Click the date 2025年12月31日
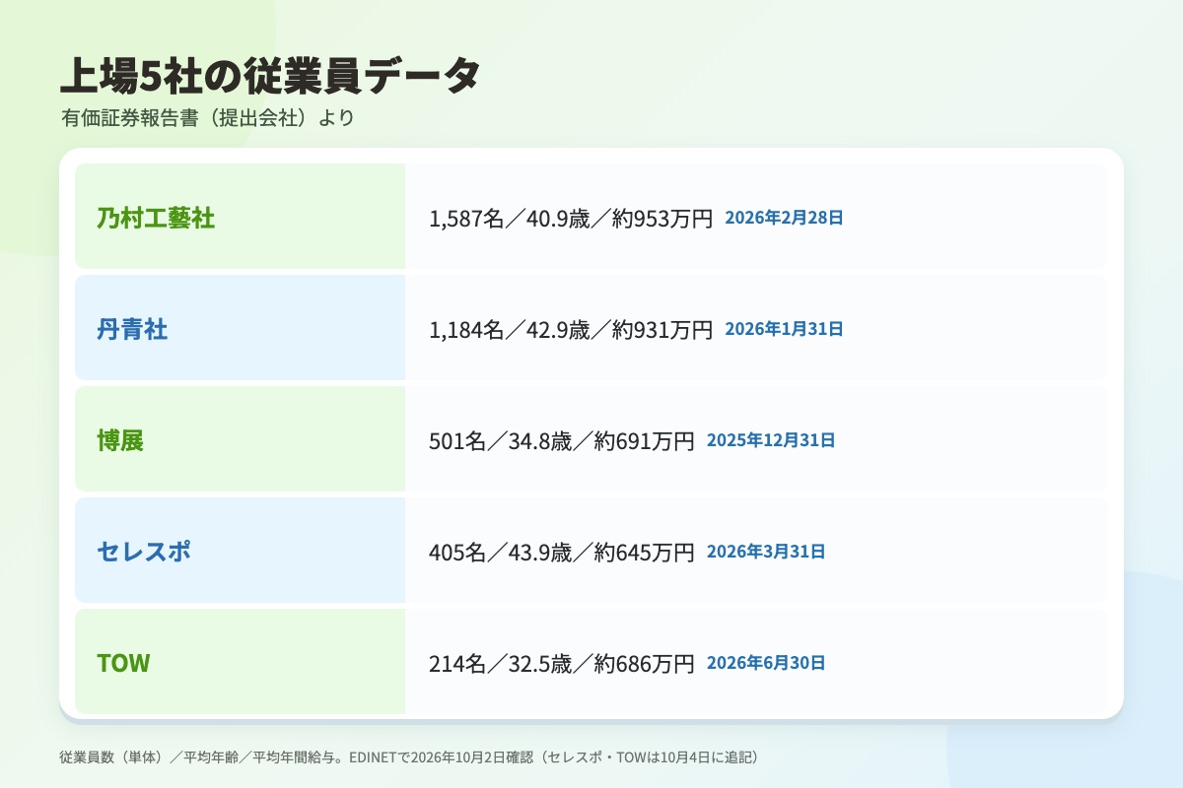Image resolution: width=1183 pixels, height=788 pixels. coord(771,441)
